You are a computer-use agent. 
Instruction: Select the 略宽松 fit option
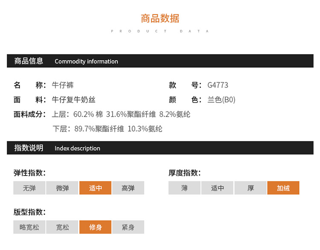coord(29,227)
